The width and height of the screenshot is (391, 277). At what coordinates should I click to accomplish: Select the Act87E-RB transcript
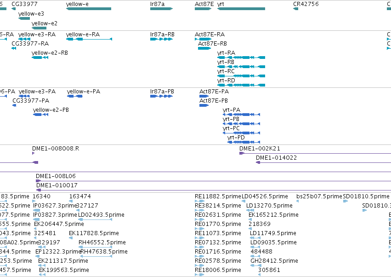pyautogui.click(x=204, y=48)
